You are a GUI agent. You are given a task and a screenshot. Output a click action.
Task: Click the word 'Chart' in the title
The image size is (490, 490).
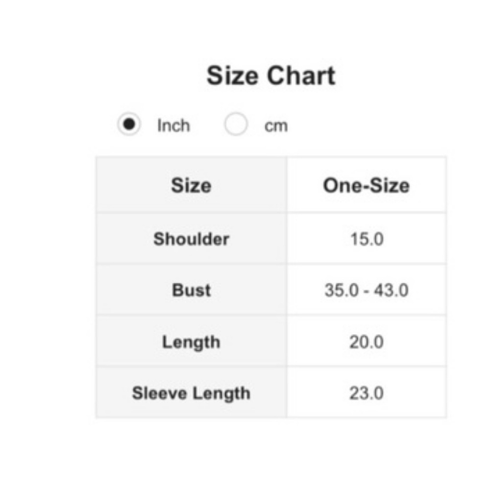(301, 76)
